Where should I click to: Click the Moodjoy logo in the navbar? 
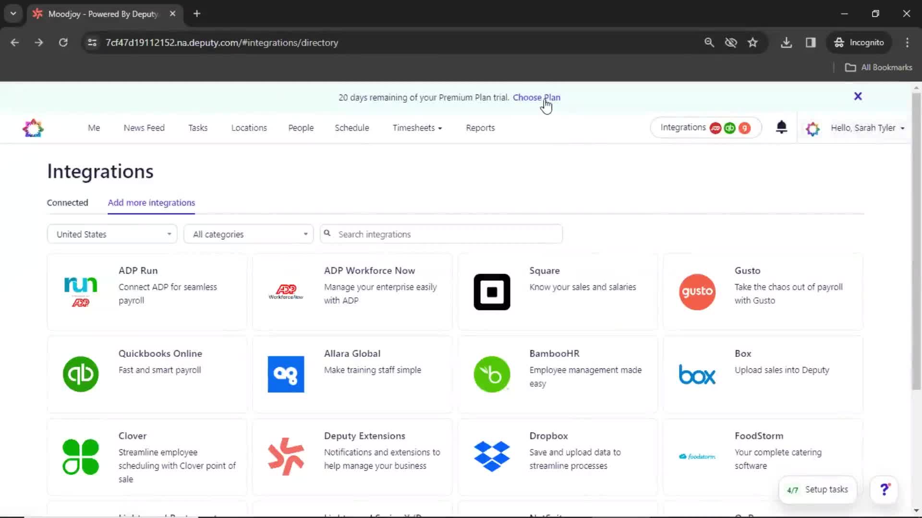click(x=33, y=128)
